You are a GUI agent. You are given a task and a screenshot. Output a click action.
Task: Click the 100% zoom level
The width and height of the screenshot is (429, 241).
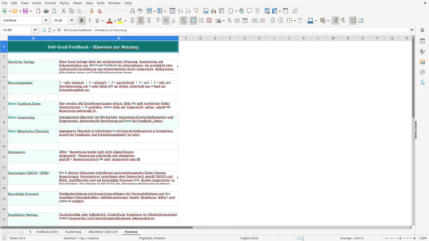[423, 238]
